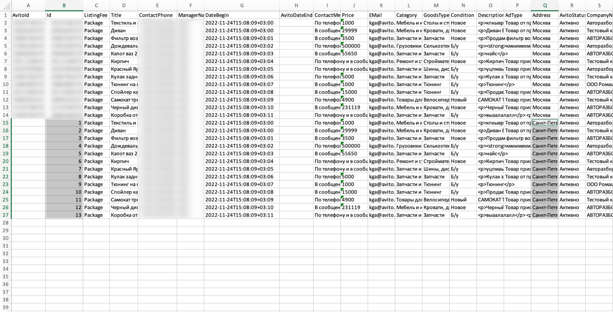Select the Id cell containing 1
Screen dimensions: 613x312
point(64,123)
